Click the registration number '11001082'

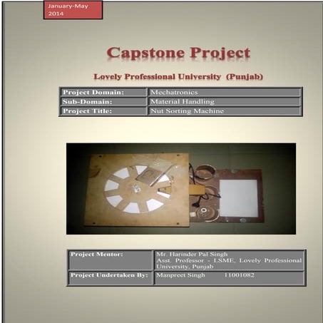click(239, 275)
